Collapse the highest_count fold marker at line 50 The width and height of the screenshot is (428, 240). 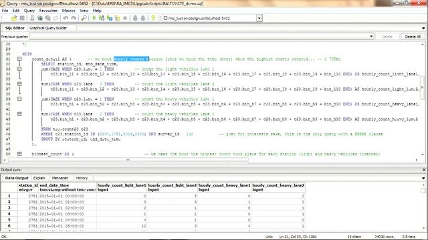19,154
